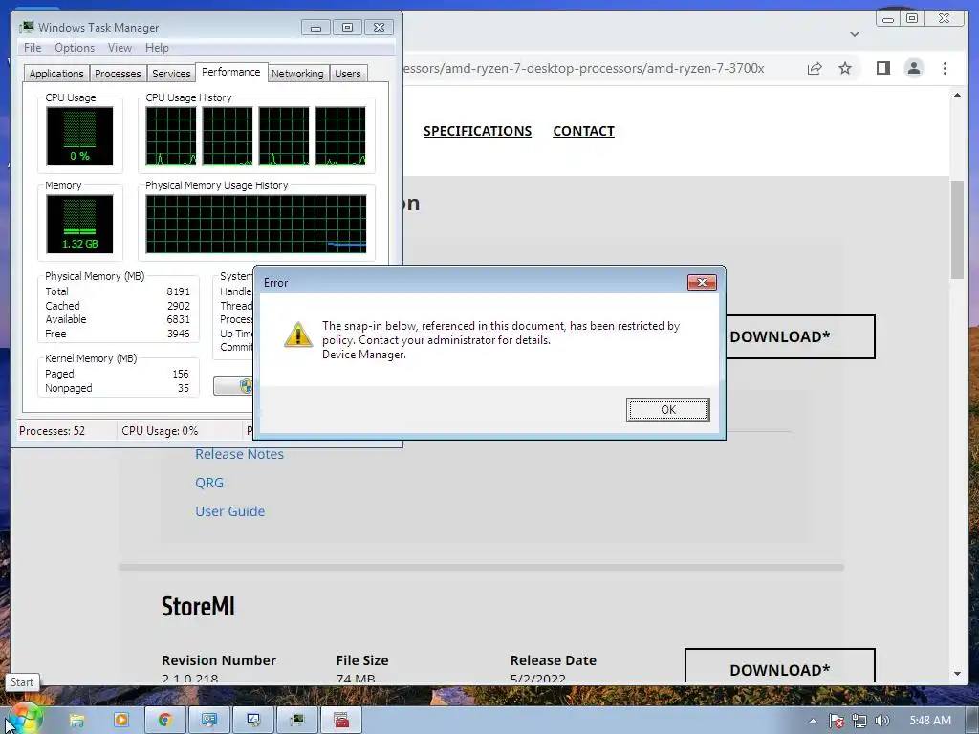Switch to the Chrome taskbar button

pyautogui.click(x=164, y=721)
